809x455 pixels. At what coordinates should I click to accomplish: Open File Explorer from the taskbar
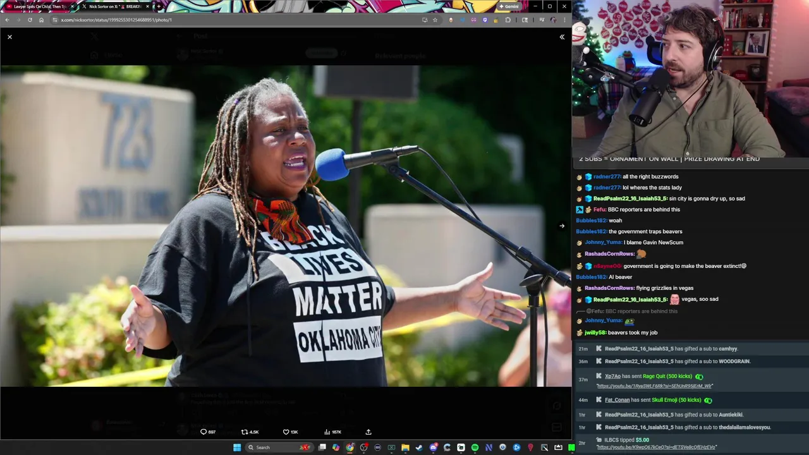[405, 447]
